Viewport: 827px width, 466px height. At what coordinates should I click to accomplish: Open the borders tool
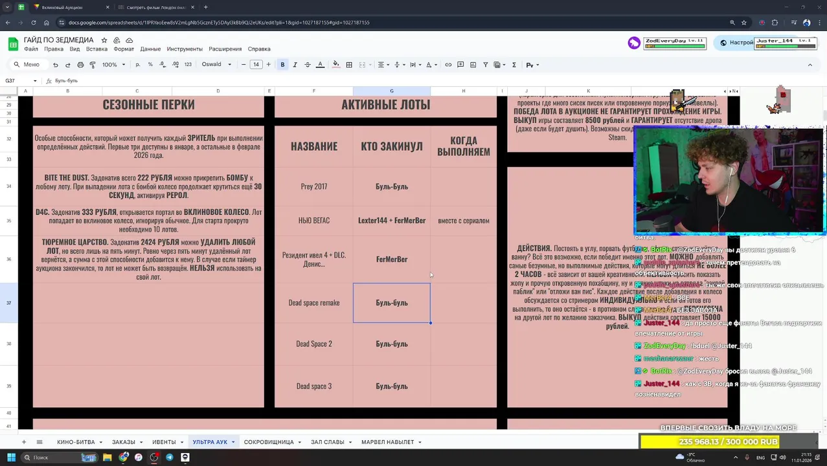tap(349, 65)
